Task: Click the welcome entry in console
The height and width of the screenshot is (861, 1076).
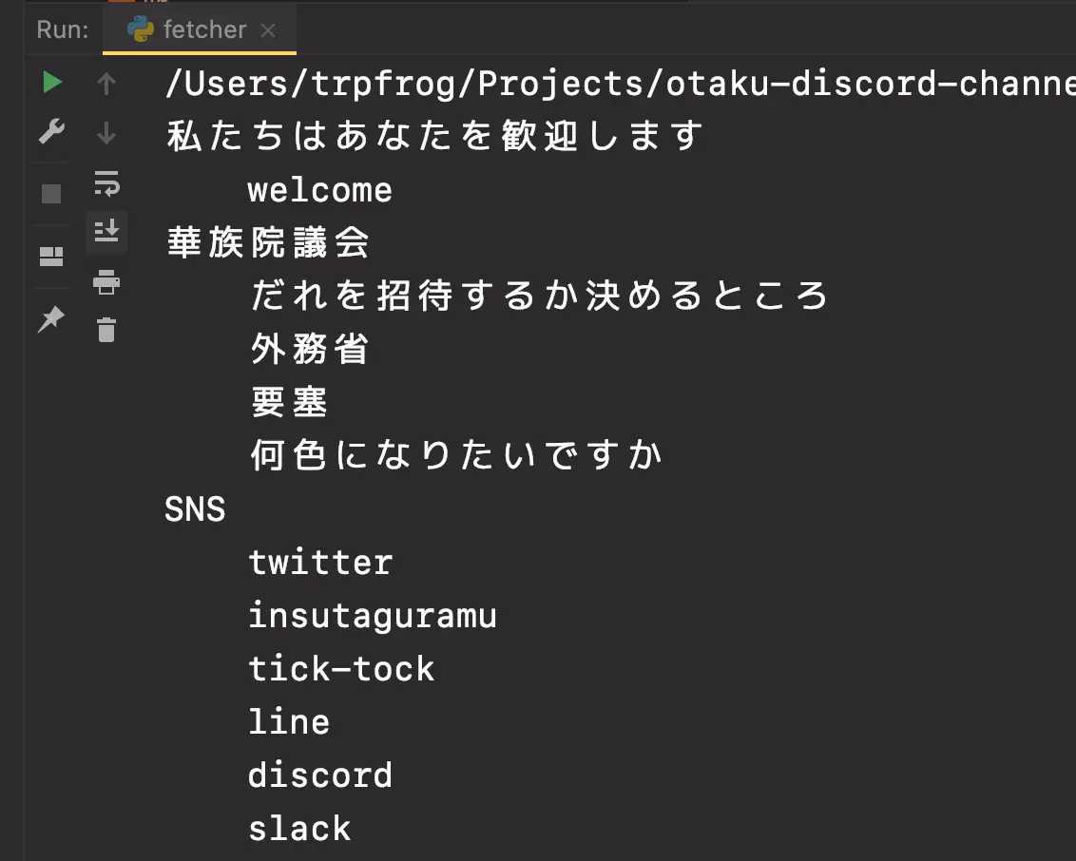Action: (319, 189)
